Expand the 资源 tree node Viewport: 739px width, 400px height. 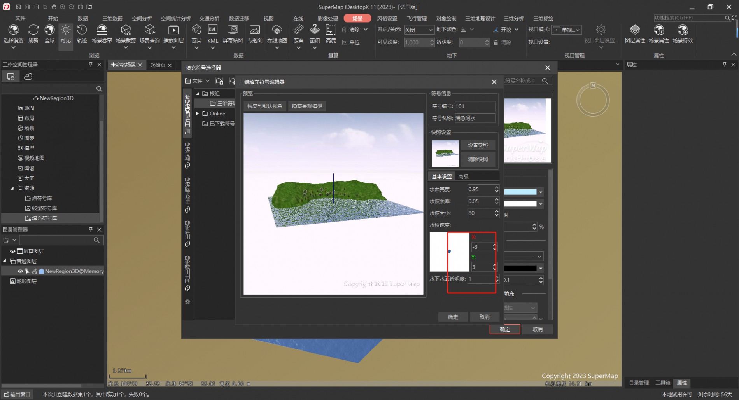click(x=12, y=188)
